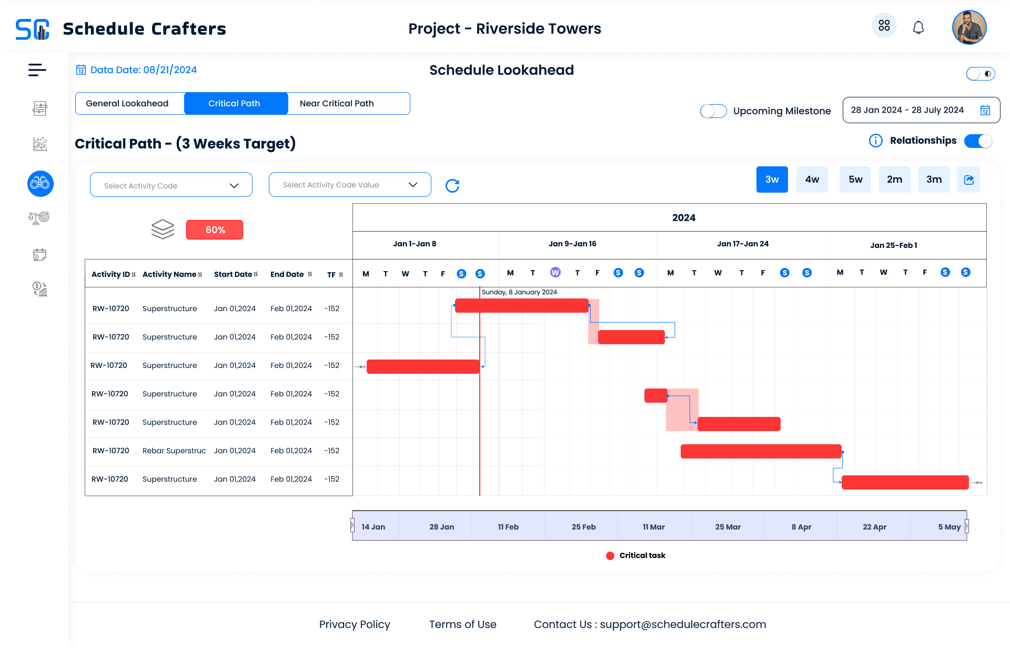Switch to the Near Critical Path tab
The image size is (1010, 648).
tap(337, 104)
